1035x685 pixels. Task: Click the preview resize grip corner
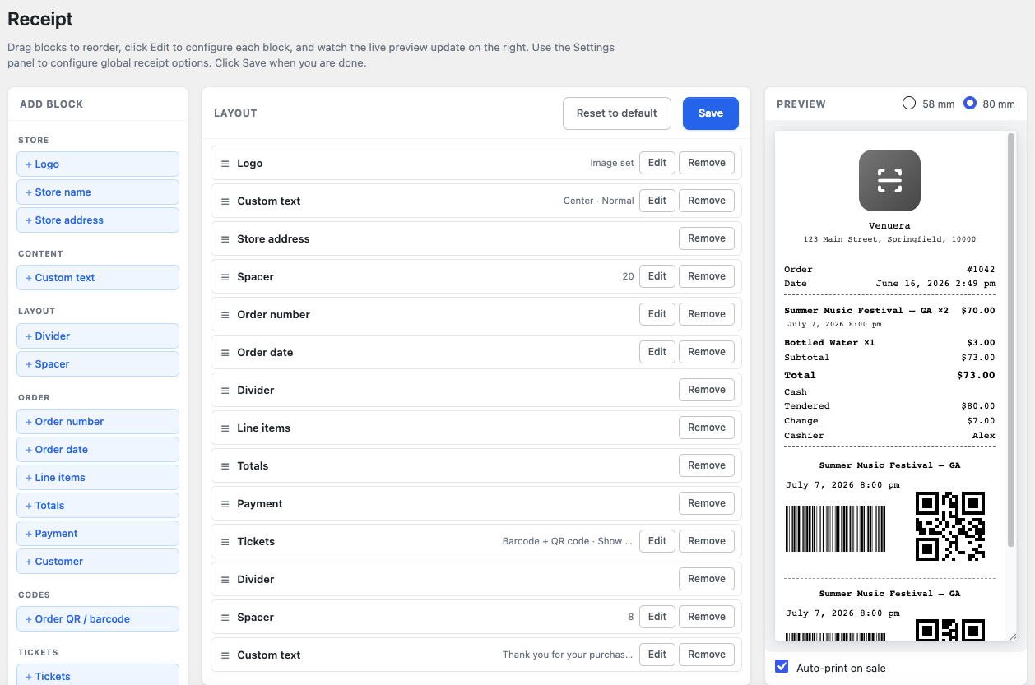pyautogui.click(x=1012, y=636)
